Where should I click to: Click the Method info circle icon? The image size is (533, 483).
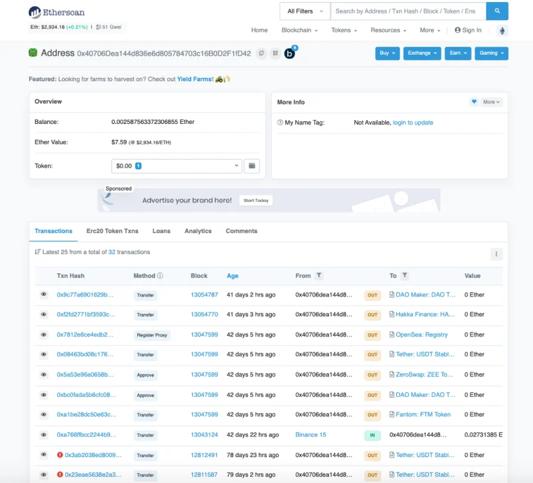coord(160,276)
